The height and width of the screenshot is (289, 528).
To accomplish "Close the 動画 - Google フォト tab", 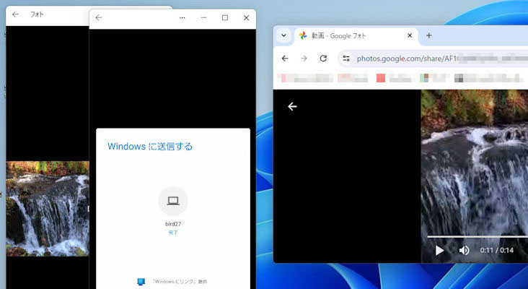I will coord(410,35).
